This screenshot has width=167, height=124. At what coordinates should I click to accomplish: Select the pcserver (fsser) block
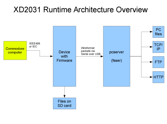pos(117,56)
